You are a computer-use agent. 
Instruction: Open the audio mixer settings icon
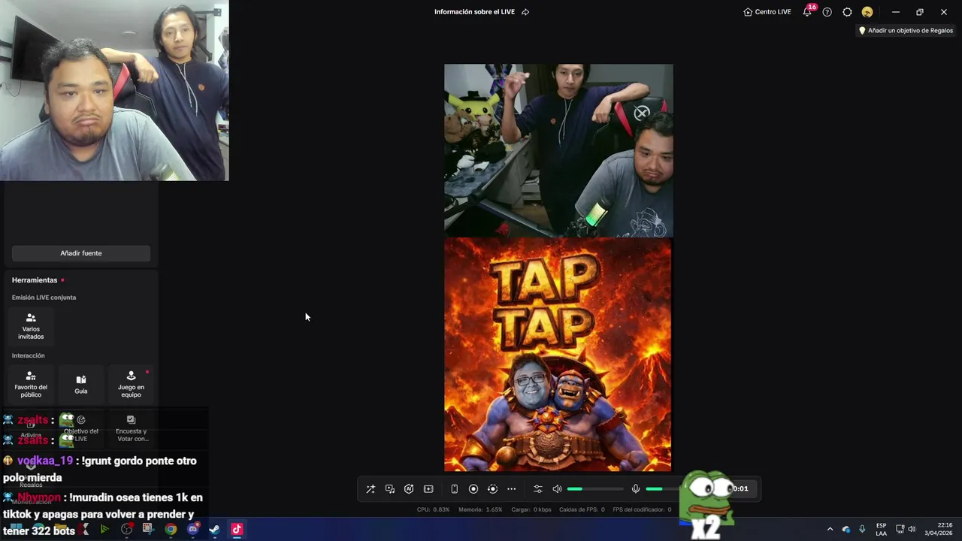[x=537, y=489]
